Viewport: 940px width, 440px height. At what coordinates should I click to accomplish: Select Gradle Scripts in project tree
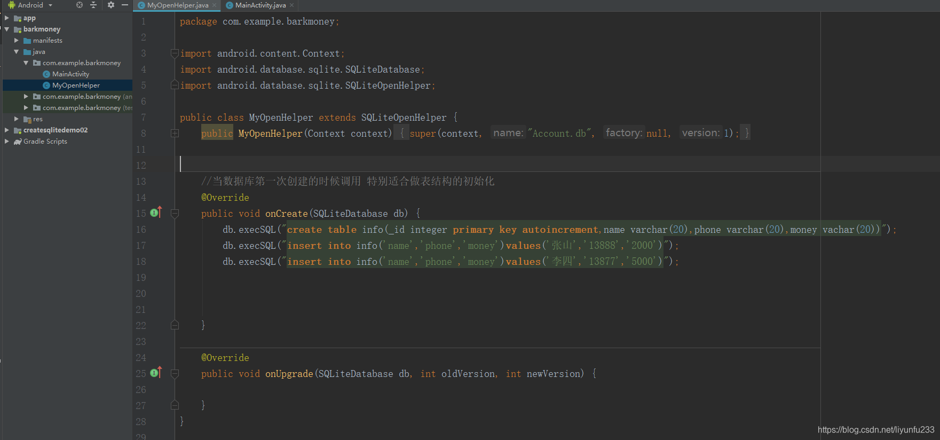point(45,142)
